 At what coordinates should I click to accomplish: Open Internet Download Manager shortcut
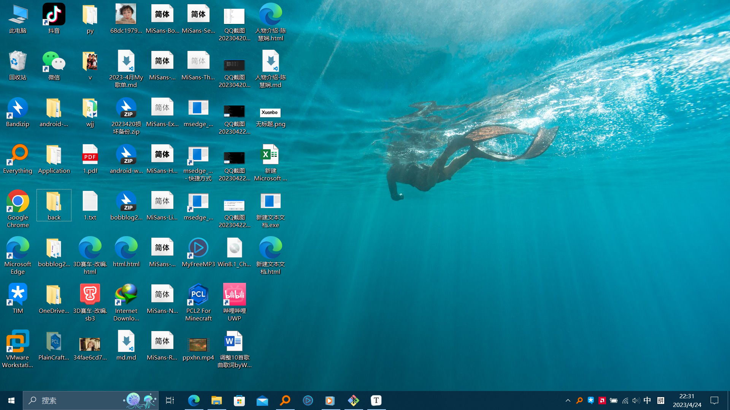pos(126,302)
